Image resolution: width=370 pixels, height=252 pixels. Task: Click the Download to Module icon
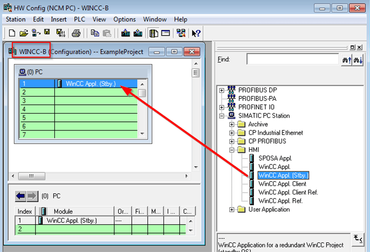[125, 33]
